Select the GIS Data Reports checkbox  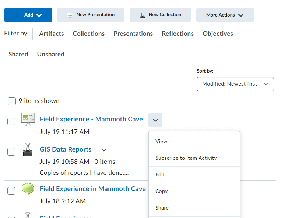12,151
